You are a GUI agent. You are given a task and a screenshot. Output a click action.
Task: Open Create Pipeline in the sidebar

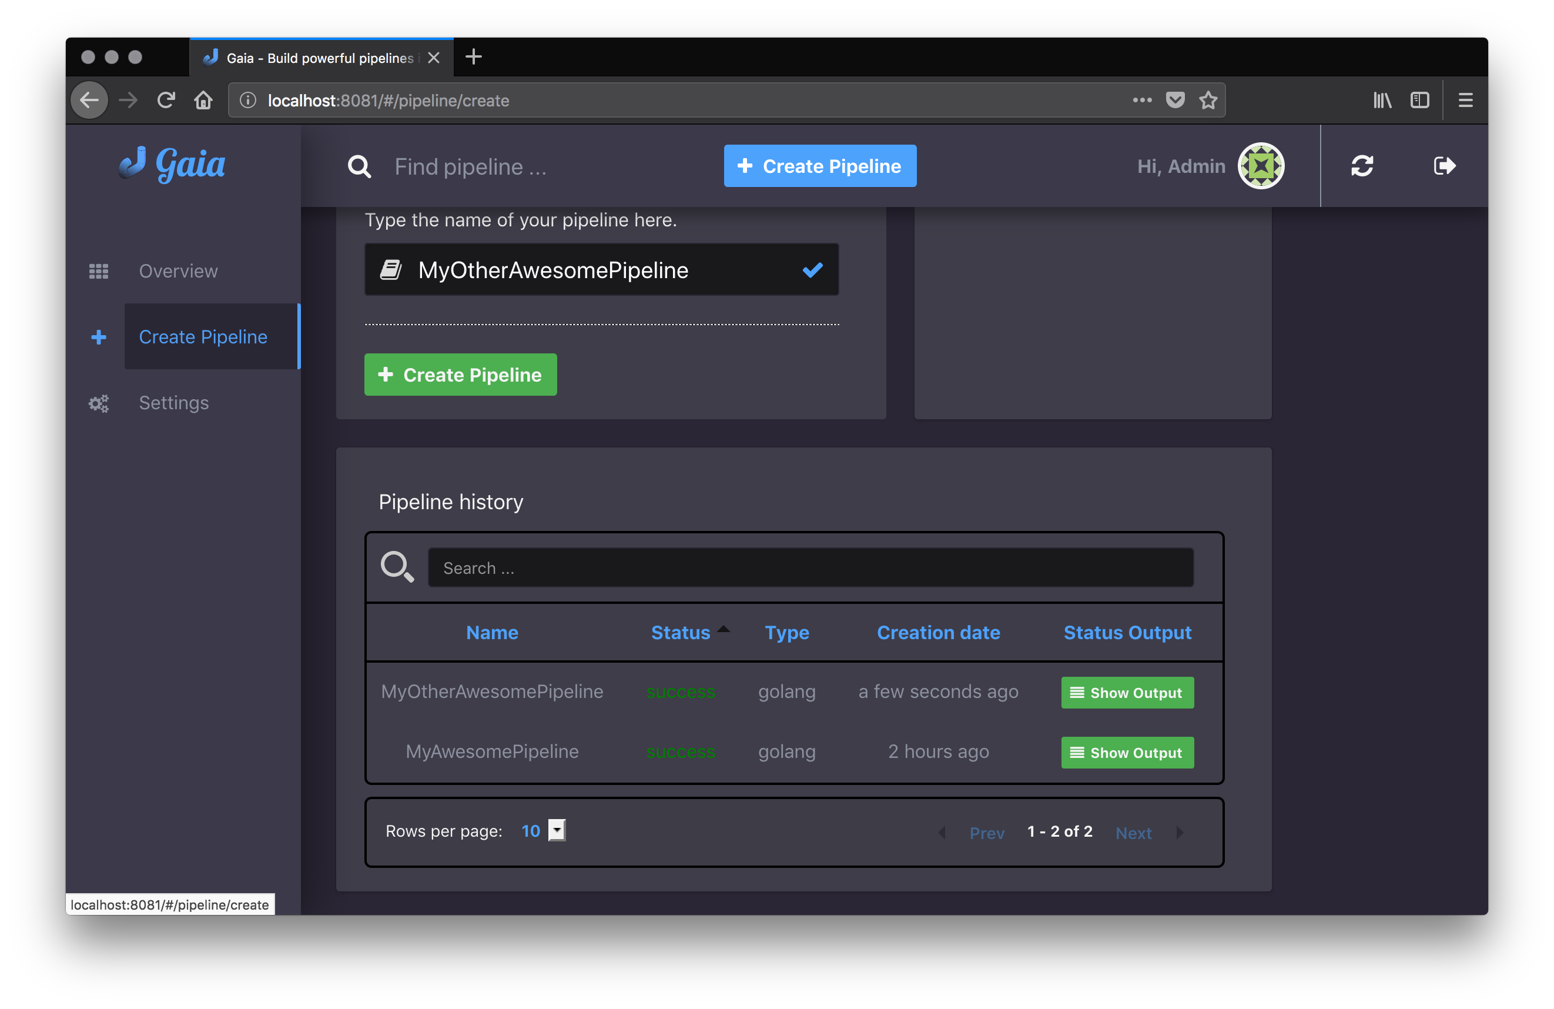click(x=212, y=336)
